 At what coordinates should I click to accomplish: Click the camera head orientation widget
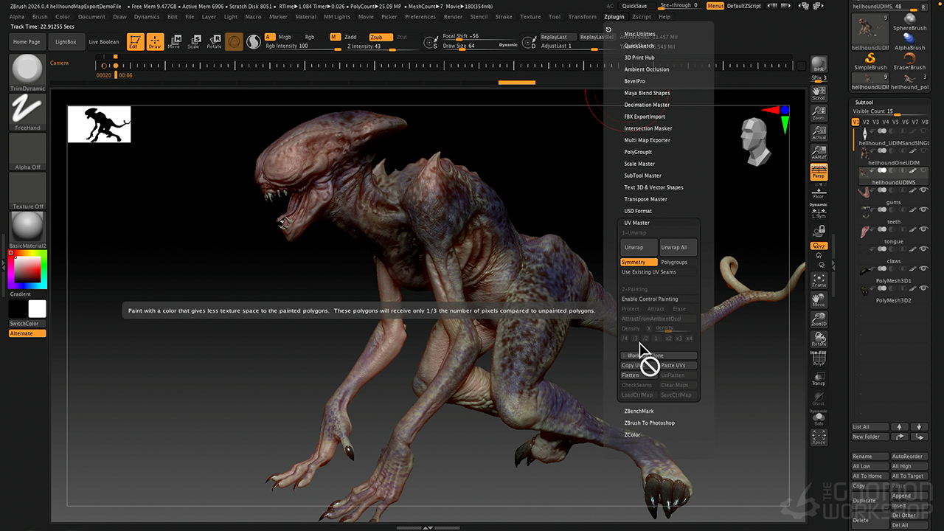(x=757, y=140)
